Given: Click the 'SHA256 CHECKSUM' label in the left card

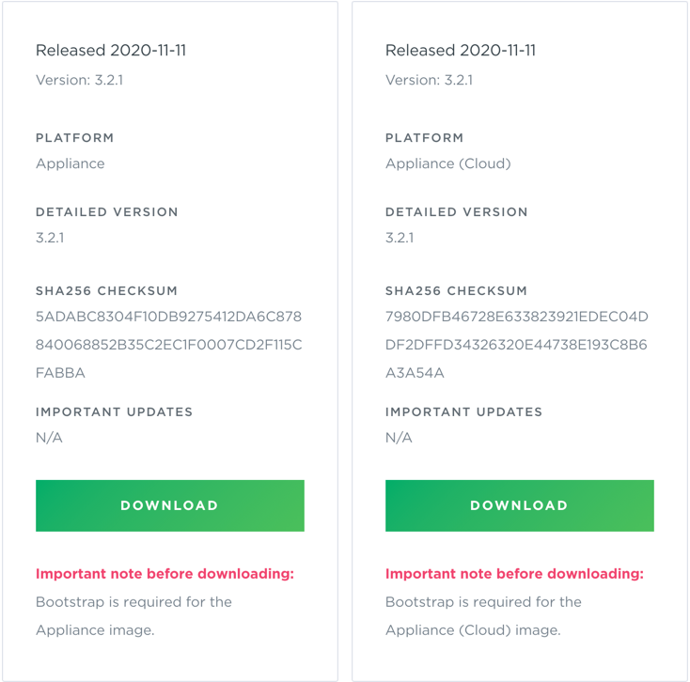Looking at the screenshot, I should tap(106, 291).
